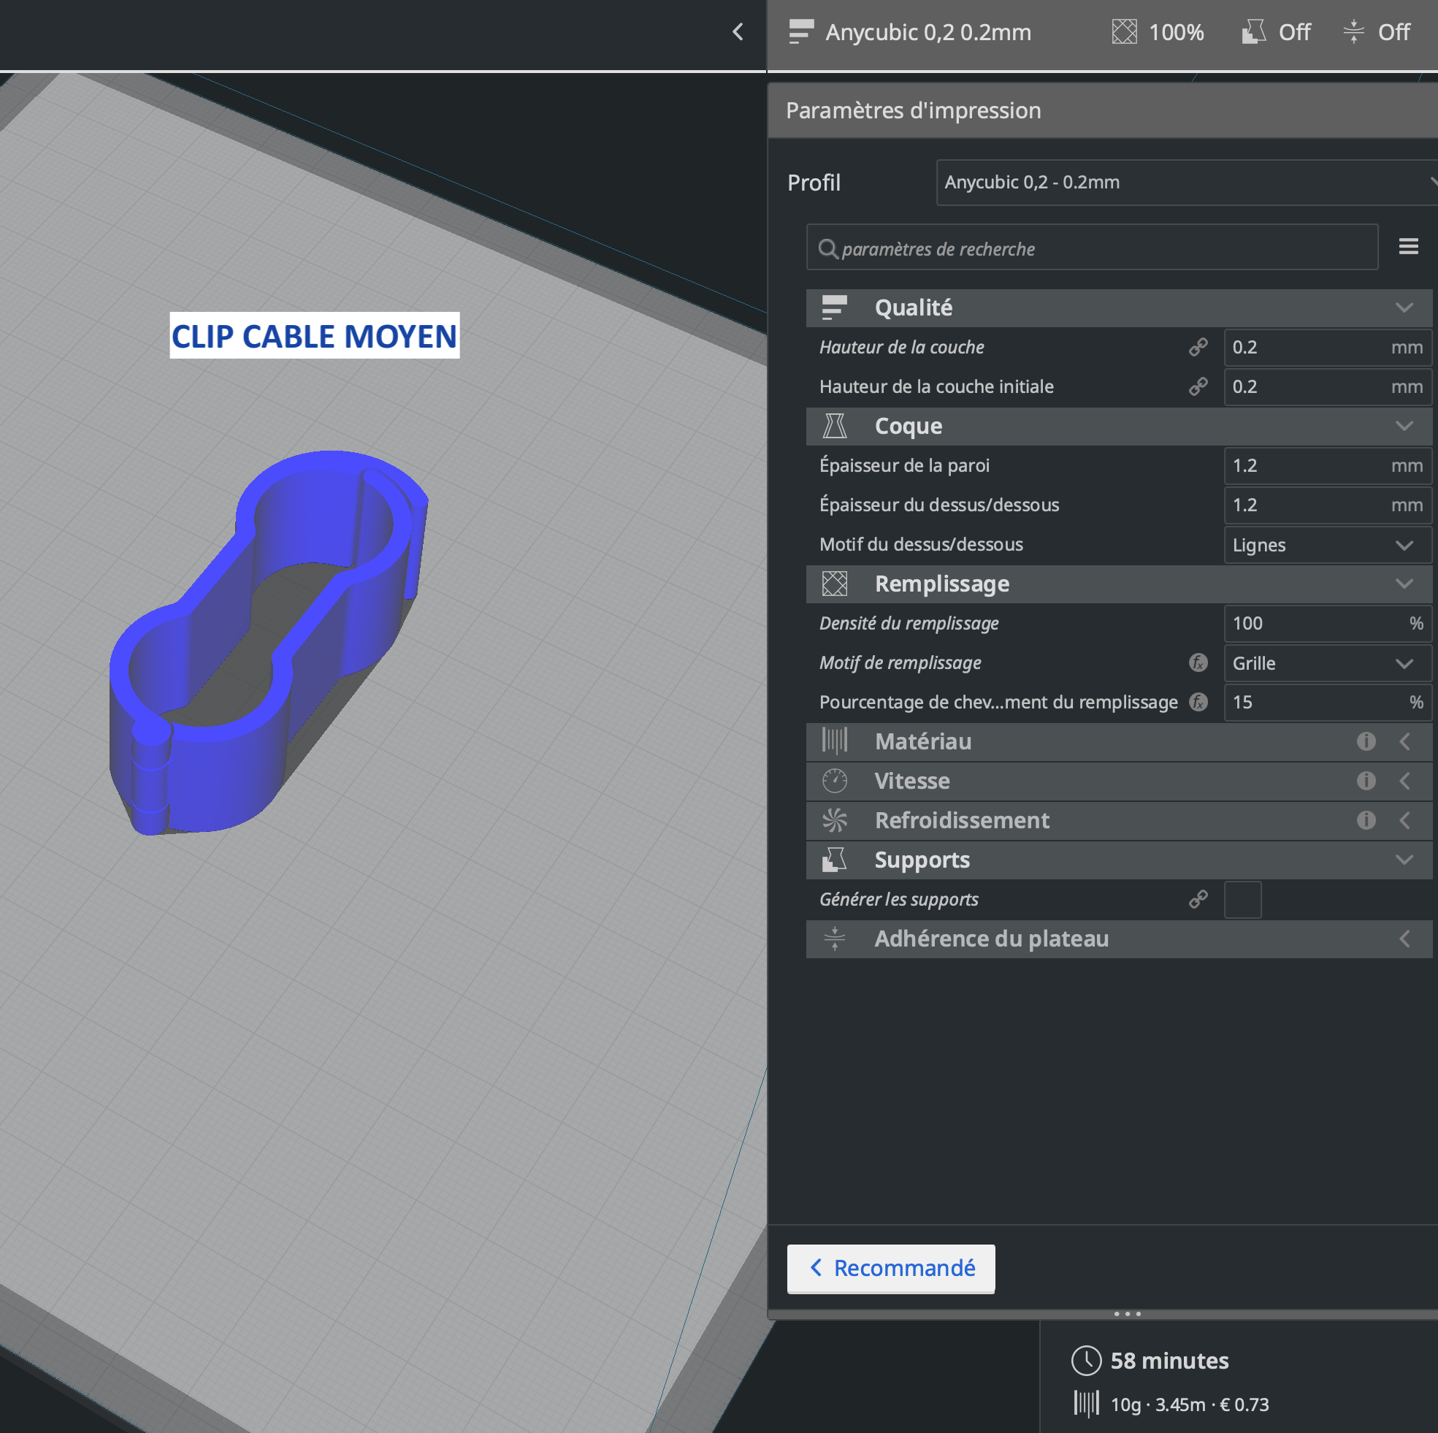Image resolution: width=1438 pixels, height=1433 pixels.
Task: Click the paramètres de recherche search field
Action: click(x=1092, y=247)
